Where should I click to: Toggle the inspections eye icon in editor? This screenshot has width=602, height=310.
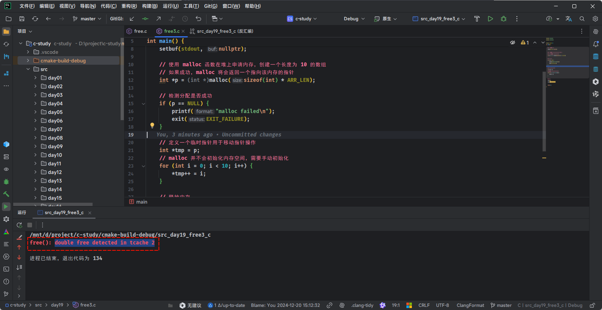click(513, 43)
